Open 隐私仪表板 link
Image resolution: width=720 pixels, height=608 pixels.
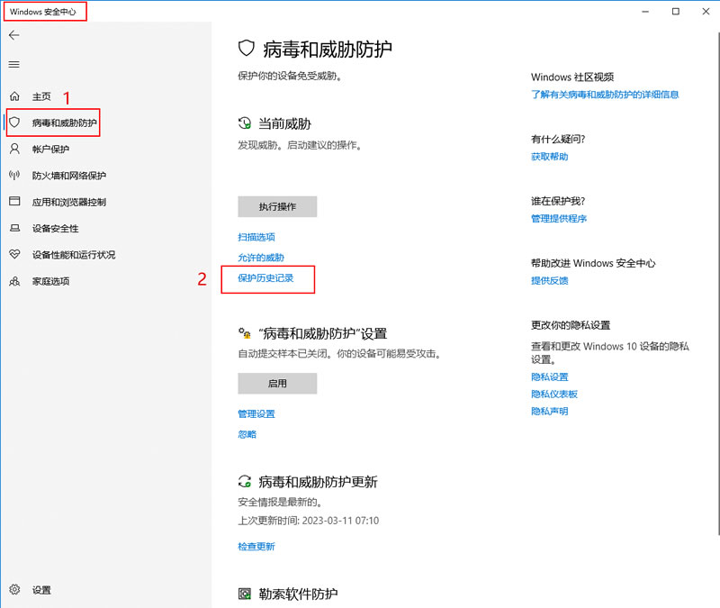coord(554,394)
